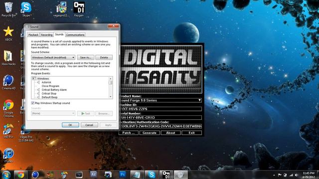Collapse the Windows tree node
This screenshot has height=179, width=319.
tap(34, 79)
